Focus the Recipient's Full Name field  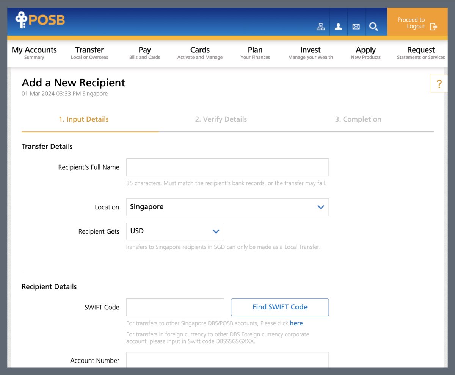[x=227, y=167]
